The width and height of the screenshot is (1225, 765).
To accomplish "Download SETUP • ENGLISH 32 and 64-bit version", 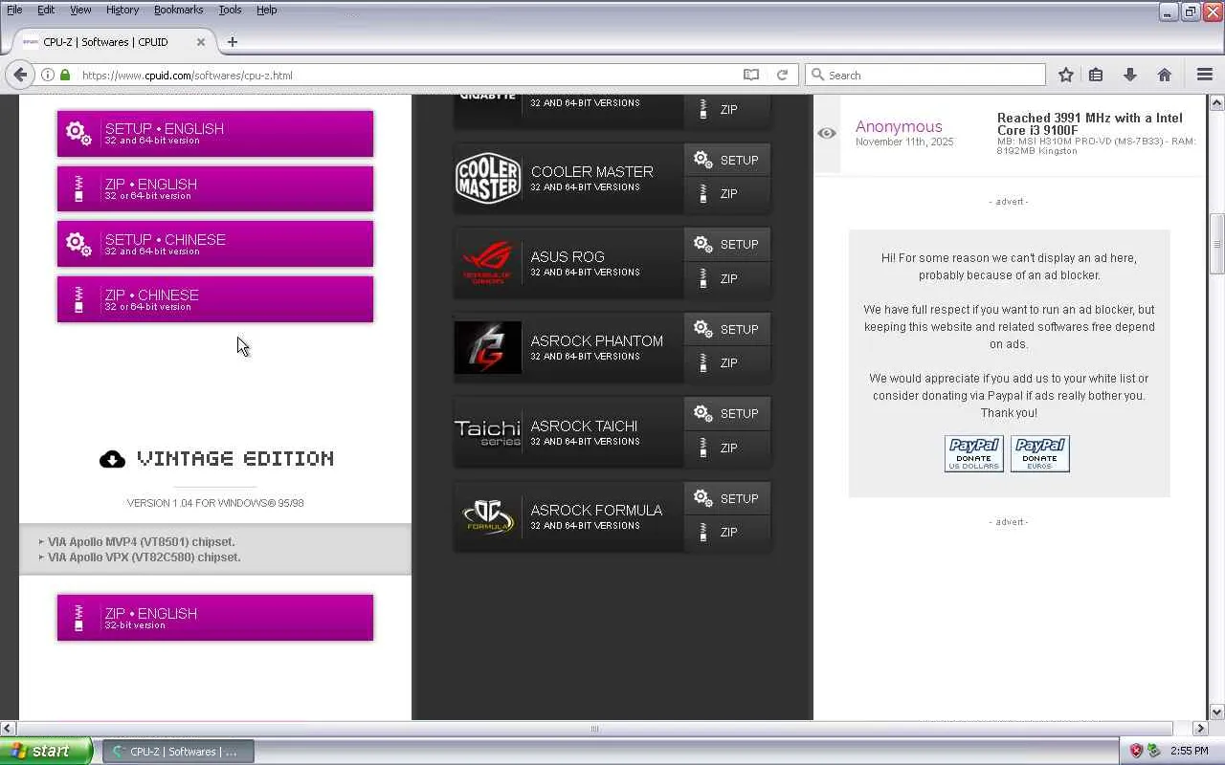I will tap(215, 134).
